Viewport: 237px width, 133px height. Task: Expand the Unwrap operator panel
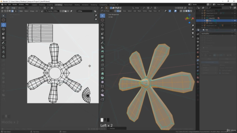point(117,129)
